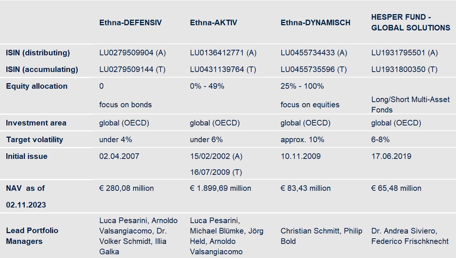
Task: Click the ISIN (distributing) row label
Action: [38, 53]
